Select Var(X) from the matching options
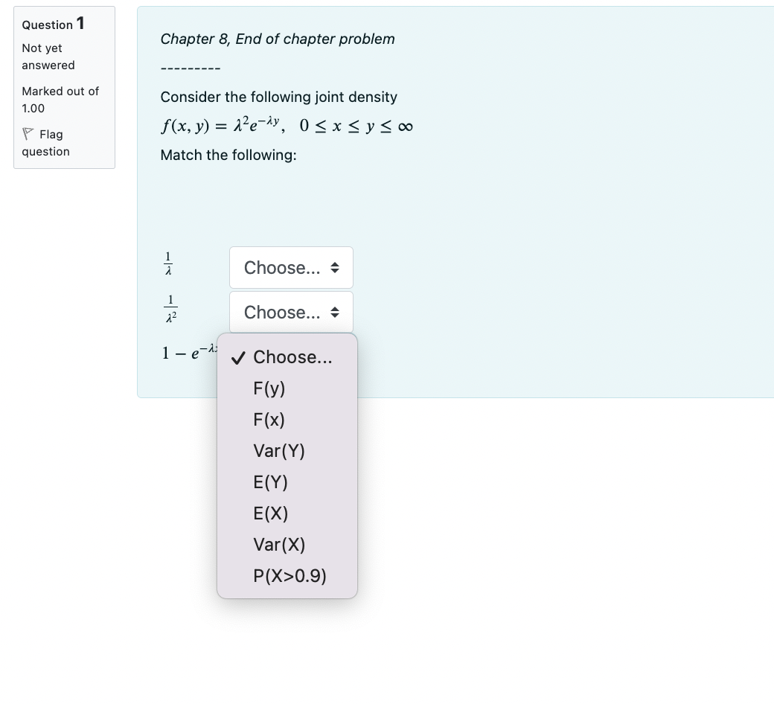Viewport: 774px width, 704px height. [x=279, y=545]
